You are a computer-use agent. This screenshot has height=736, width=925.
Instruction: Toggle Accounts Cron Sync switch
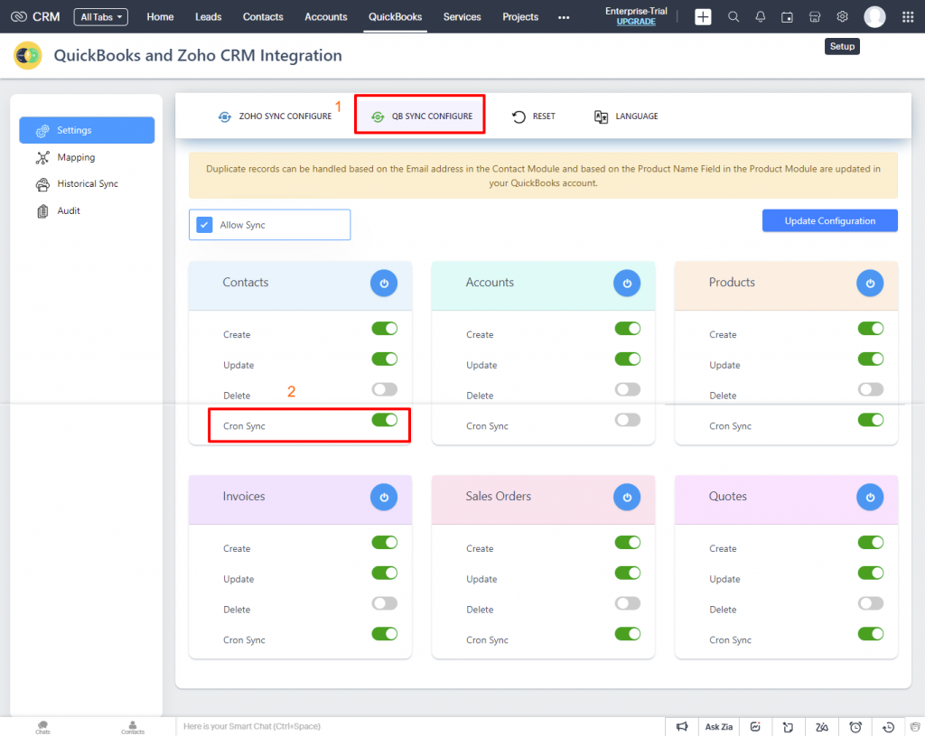(x=628, y=420)
